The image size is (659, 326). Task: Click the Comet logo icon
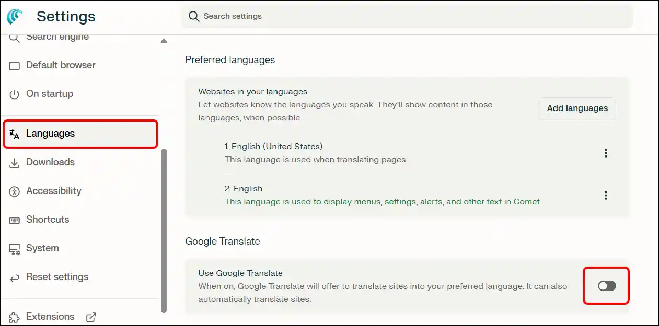tap(14, 16)
